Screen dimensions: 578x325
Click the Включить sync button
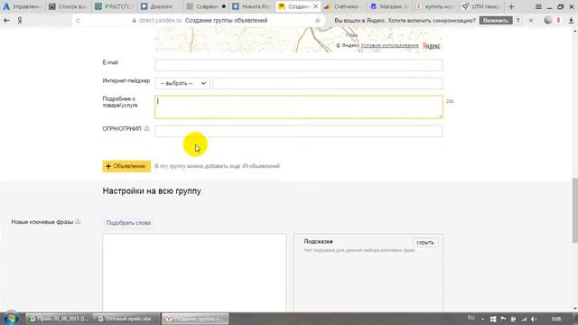coord(496,21)
